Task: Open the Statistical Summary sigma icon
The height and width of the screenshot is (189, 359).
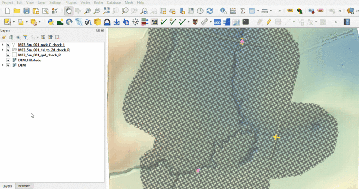Action: (x=242, y=11)
